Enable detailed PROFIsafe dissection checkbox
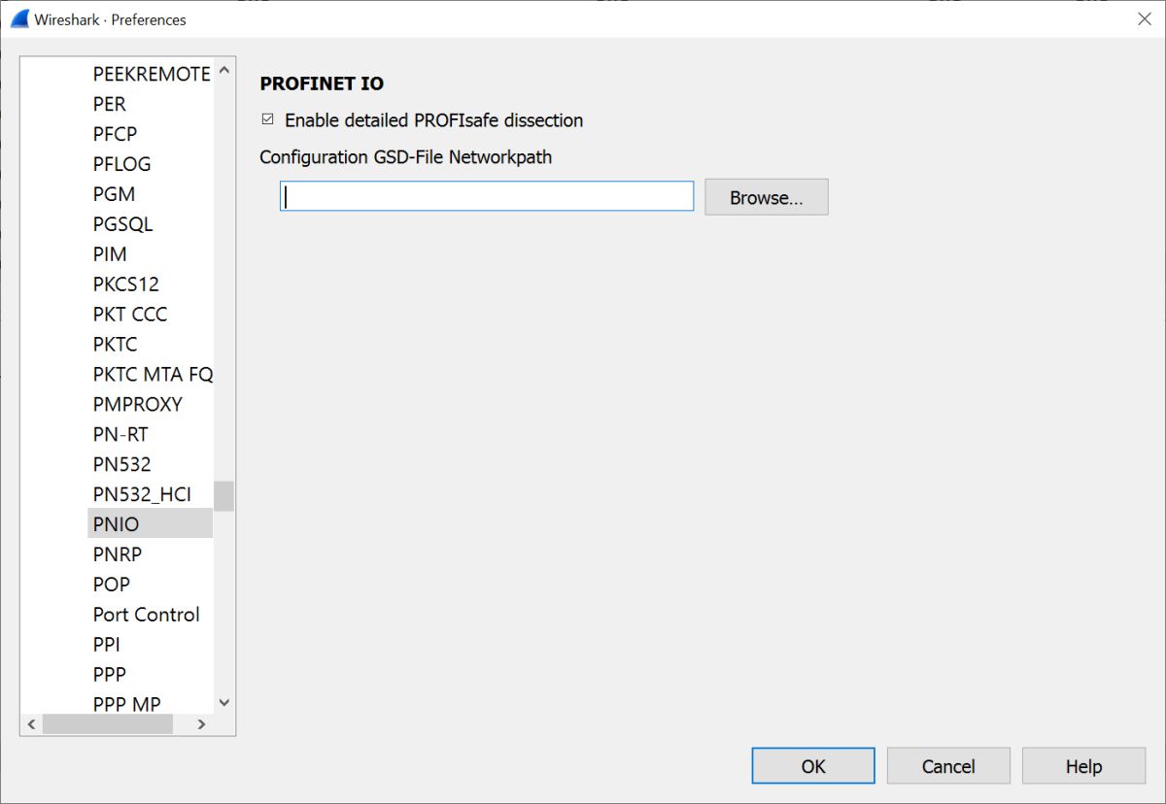 268,120
